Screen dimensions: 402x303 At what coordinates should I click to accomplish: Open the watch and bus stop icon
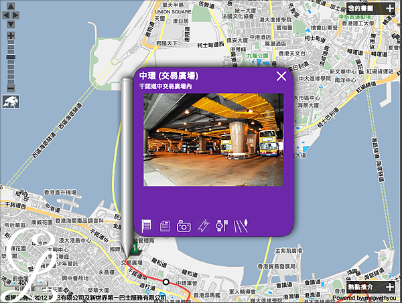222,225
